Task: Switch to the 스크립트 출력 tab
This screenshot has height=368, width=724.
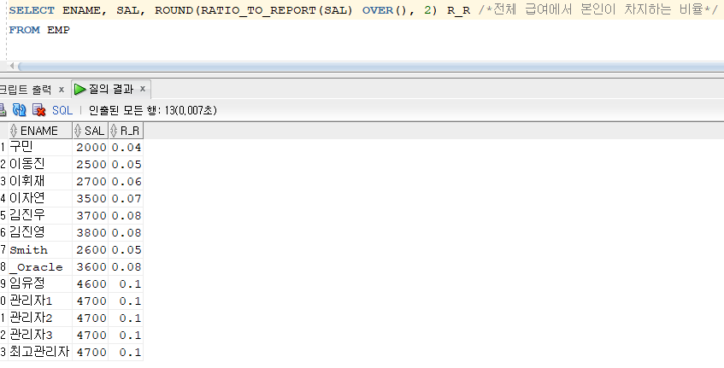Action: pos(25,90)
